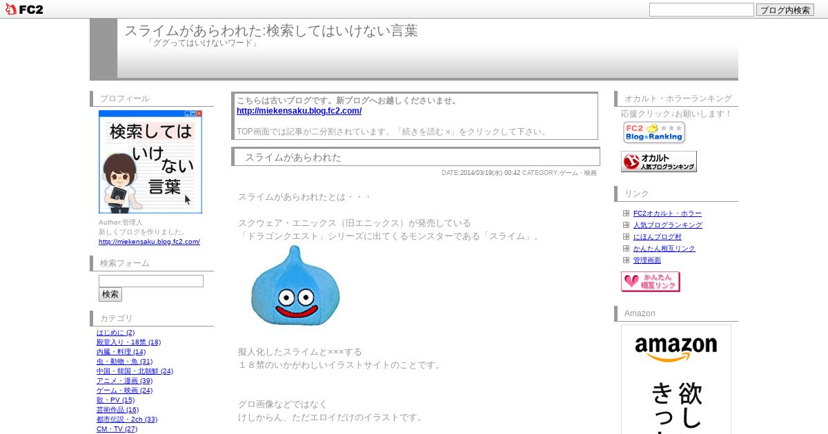This screenshot has height=434, width=828.
Task: Click the ゲーム・映画 category in post date line
Action: [578, 173]
